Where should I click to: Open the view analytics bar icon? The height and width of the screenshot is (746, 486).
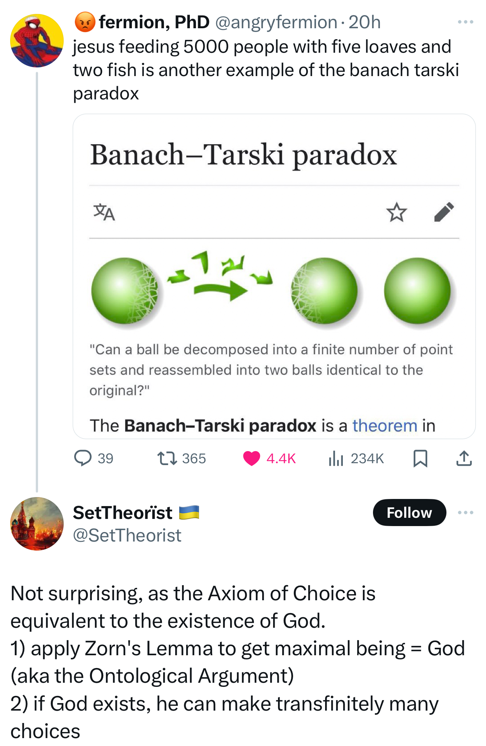336,458
